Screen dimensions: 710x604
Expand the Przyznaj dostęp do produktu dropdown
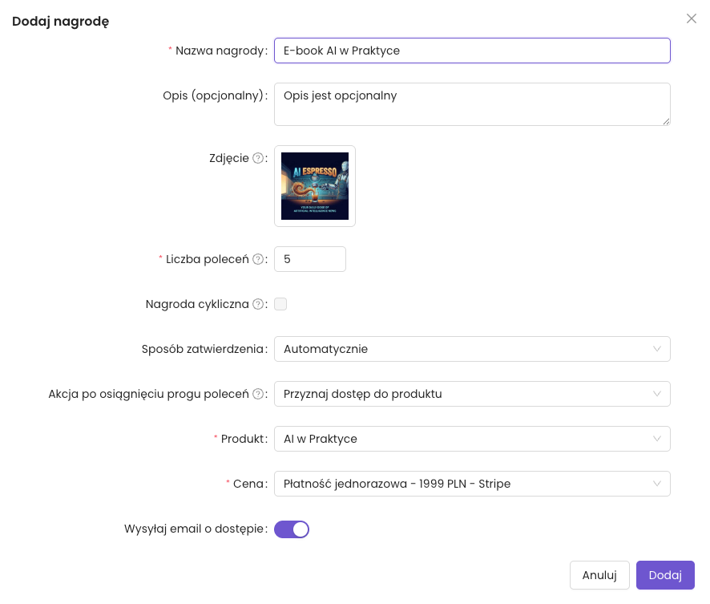pos(471,394)
